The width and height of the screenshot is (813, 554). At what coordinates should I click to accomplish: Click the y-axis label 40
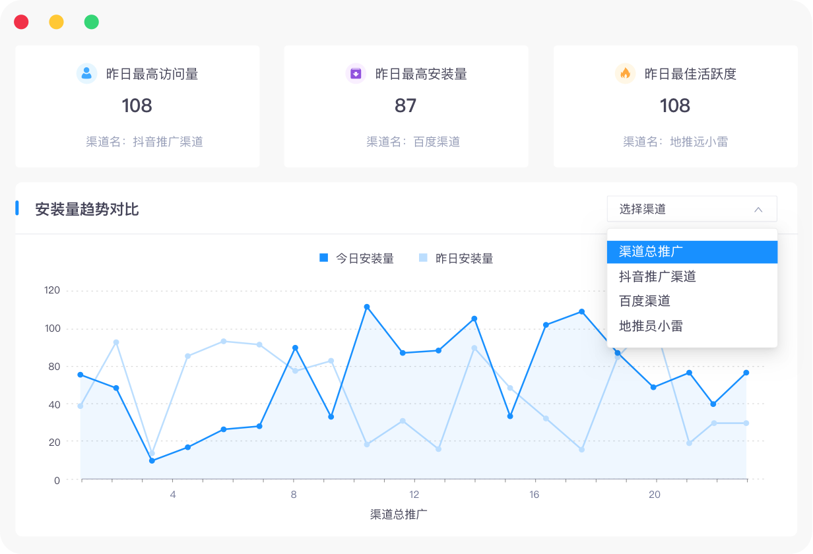54,404
